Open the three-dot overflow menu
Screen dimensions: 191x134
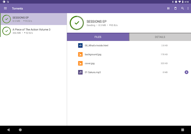(188, 8)
